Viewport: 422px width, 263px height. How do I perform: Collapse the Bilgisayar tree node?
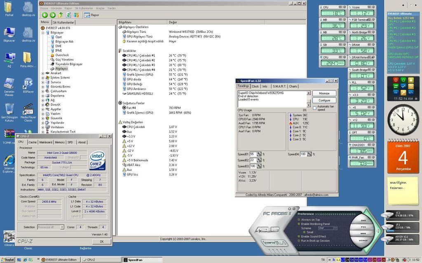(43, 32)
